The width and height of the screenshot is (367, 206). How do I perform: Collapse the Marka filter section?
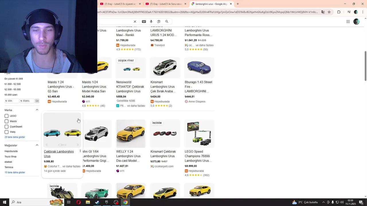click(37, 110)
